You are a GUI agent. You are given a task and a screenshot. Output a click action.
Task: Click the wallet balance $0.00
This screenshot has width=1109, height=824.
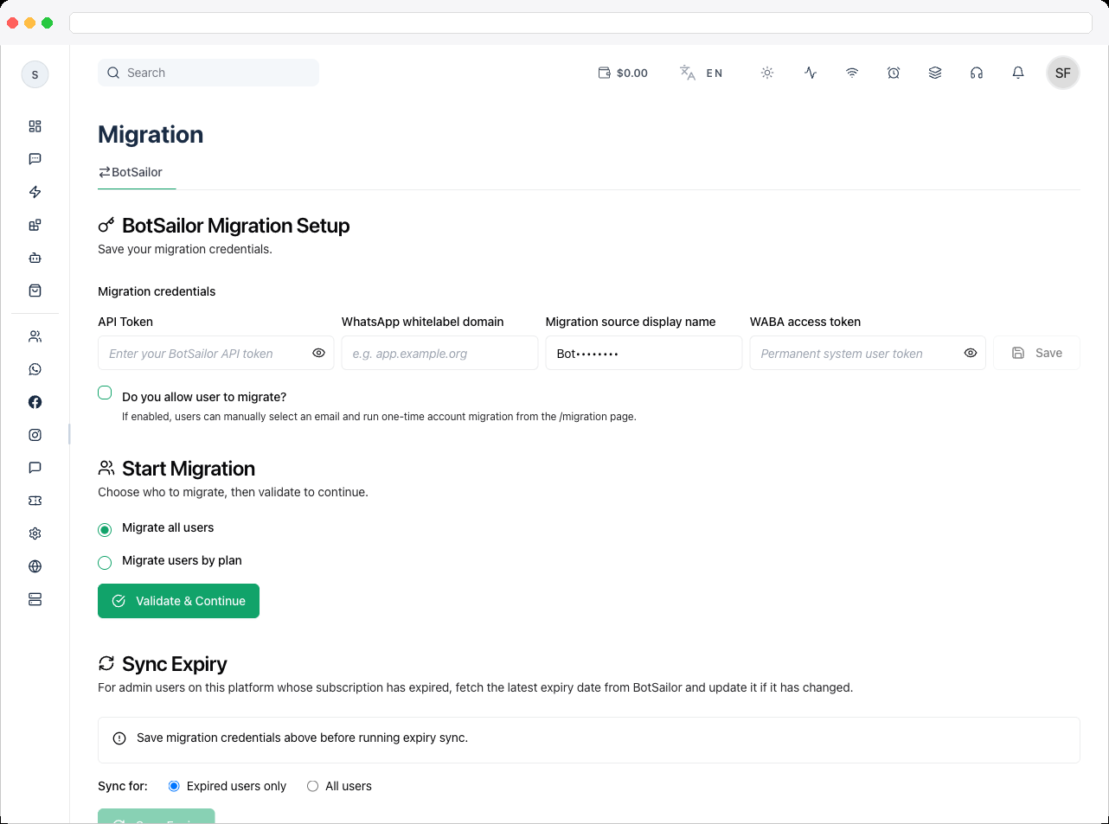coord(623,73)
